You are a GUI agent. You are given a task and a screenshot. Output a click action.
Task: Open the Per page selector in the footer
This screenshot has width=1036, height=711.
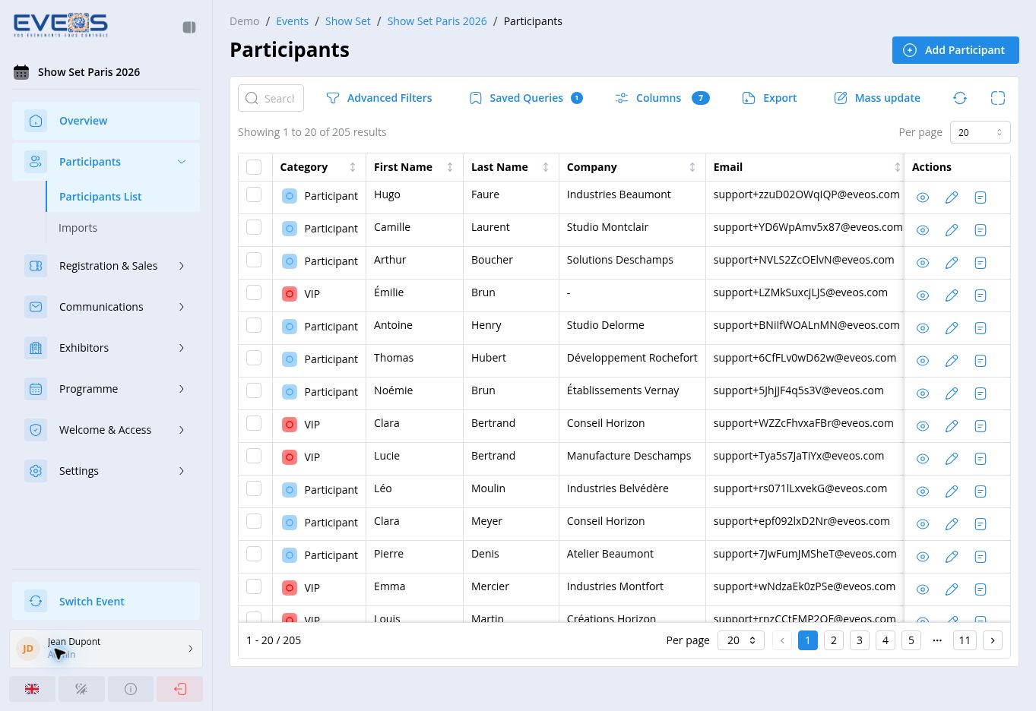pyautogui.click(x=741, y=640)
